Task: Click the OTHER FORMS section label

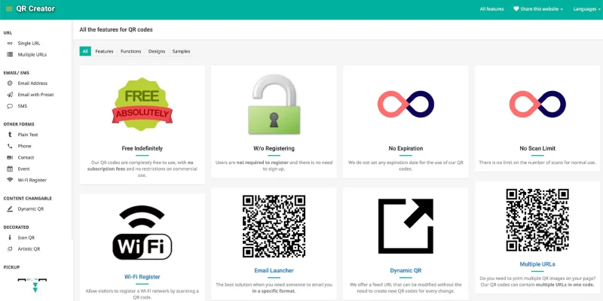Action: (19, 124)
